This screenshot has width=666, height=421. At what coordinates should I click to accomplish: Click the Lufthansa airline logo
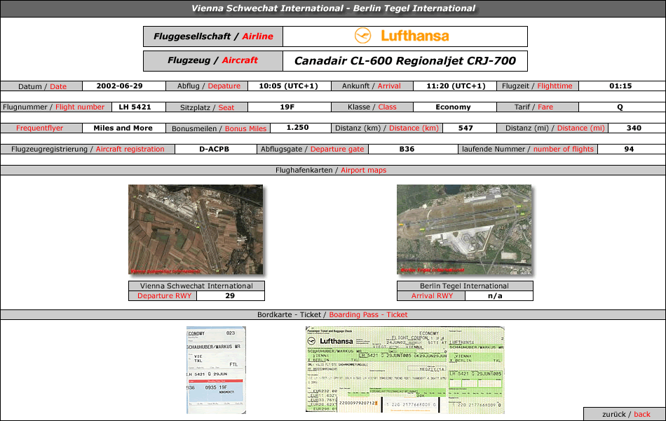[402, 36]
